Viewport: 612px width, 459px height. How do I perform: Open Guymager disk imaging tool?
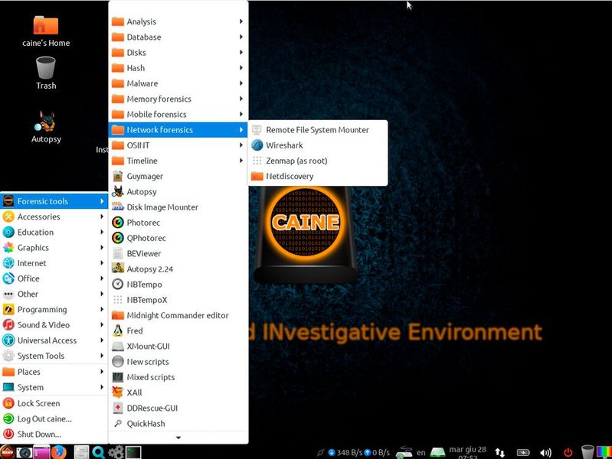(x=144, y=176)
